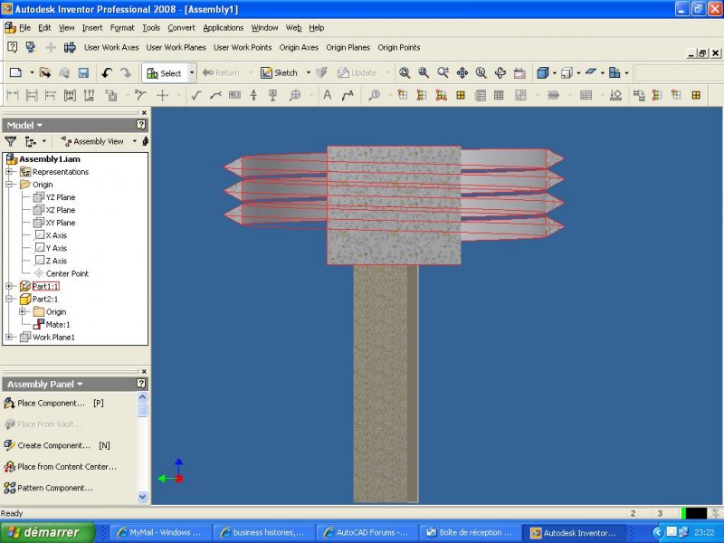
Task: Click the Zoom All icon
Action: coord(405,72)
